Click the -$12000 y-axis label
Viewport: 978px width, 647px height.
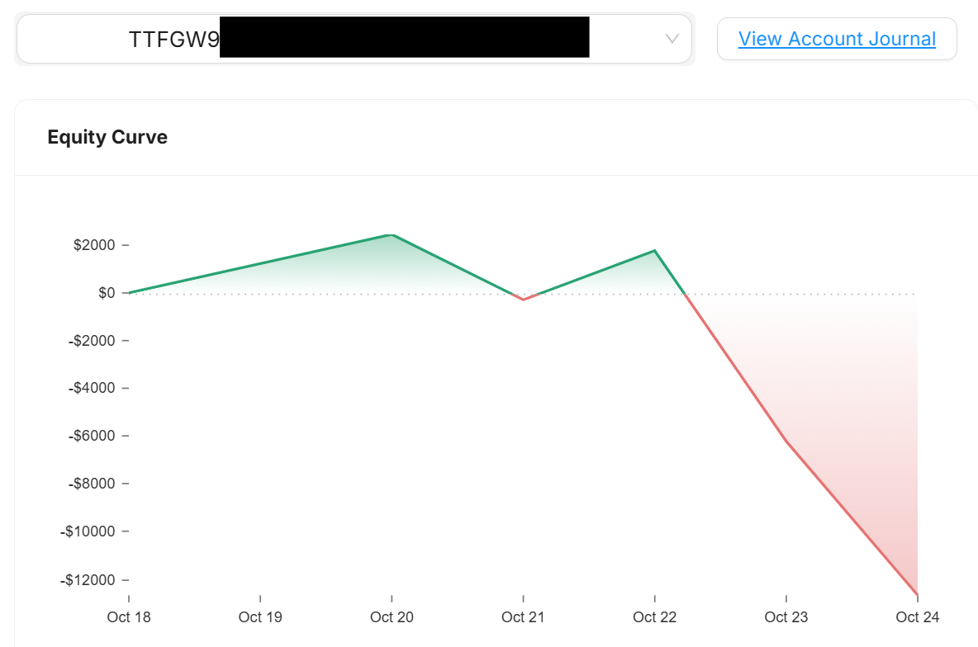(88, 579)
